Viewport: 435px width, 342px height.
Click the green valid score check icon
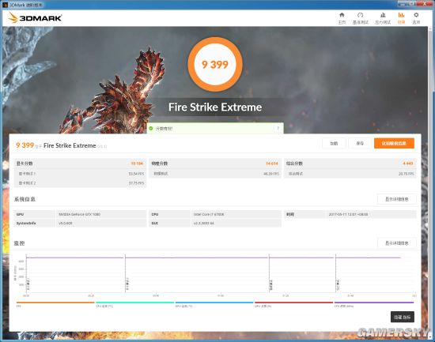151,128
